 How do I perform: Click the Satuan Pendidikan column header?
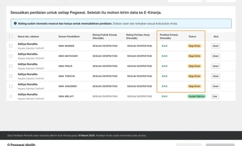pyautogui.click(x=69, y=36)
